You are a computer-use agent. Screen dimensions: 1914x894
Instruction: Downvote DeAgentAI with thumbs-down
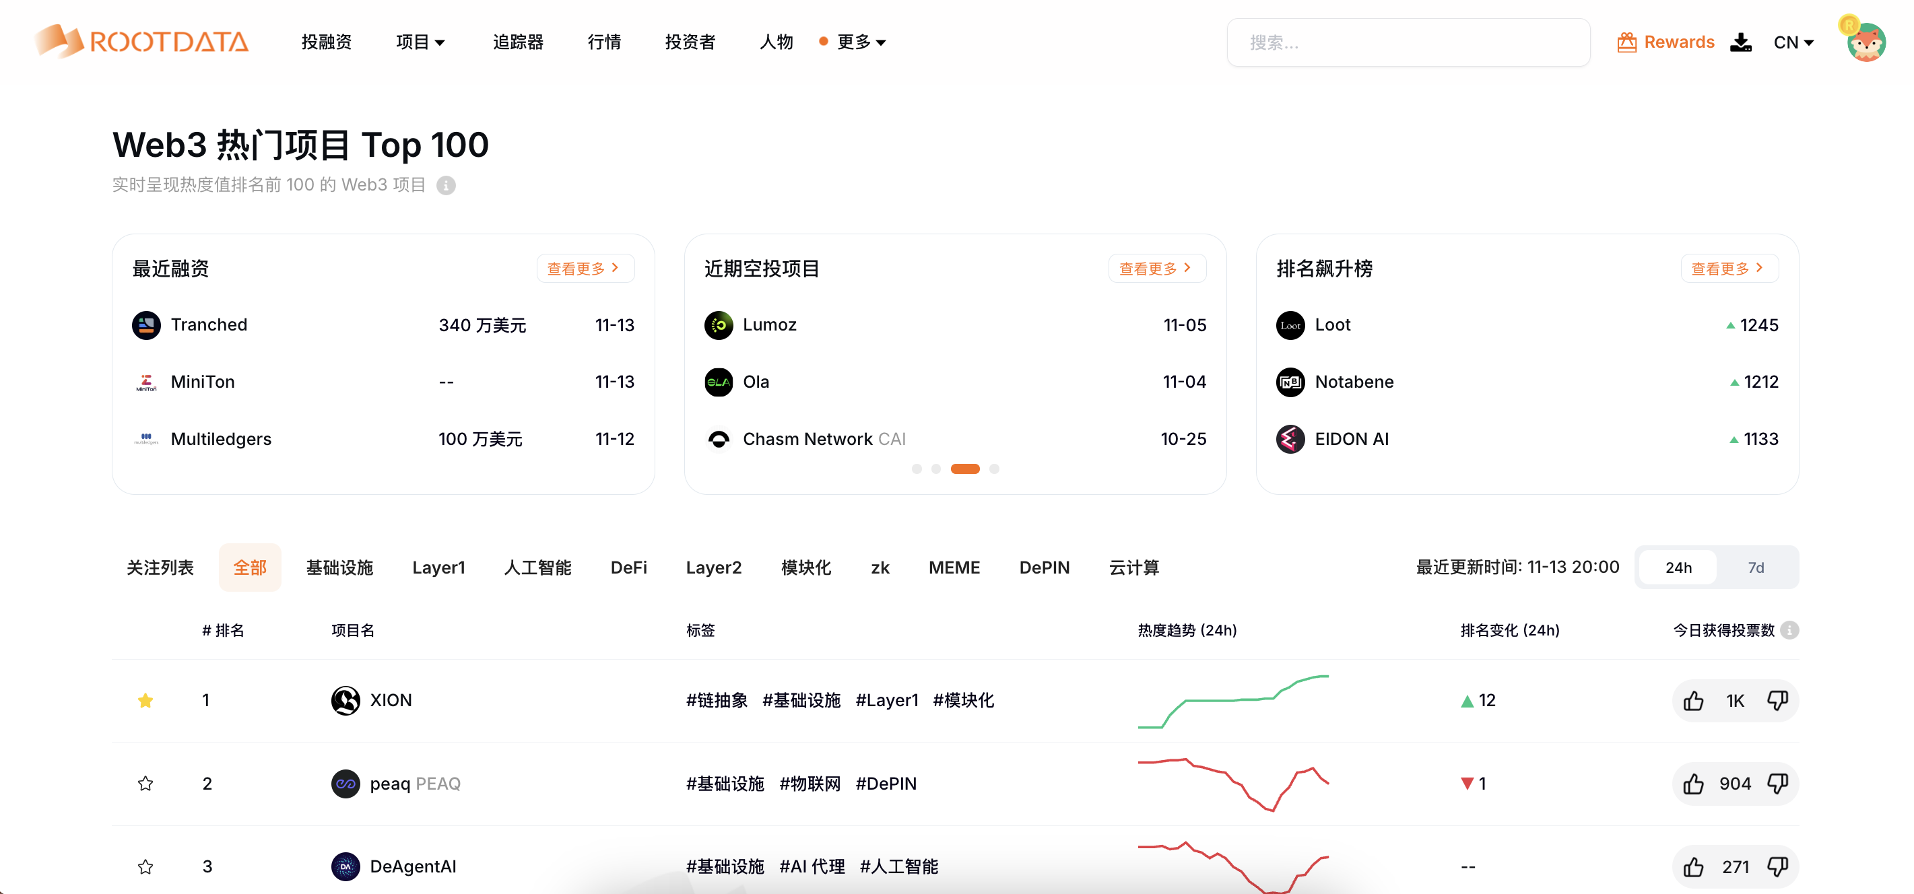pyautogui.click(x=1777, y=866)
